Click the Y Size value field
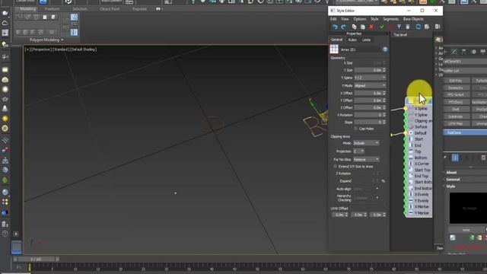Viewport: 487px width, 274px height. point(368,70)
